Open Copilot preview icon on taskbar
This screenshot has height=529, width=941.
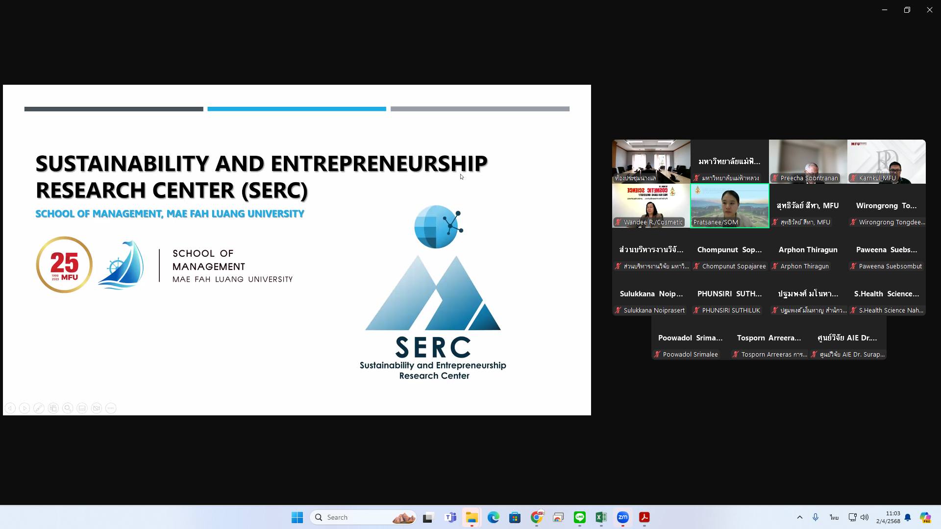click(925, 517)
